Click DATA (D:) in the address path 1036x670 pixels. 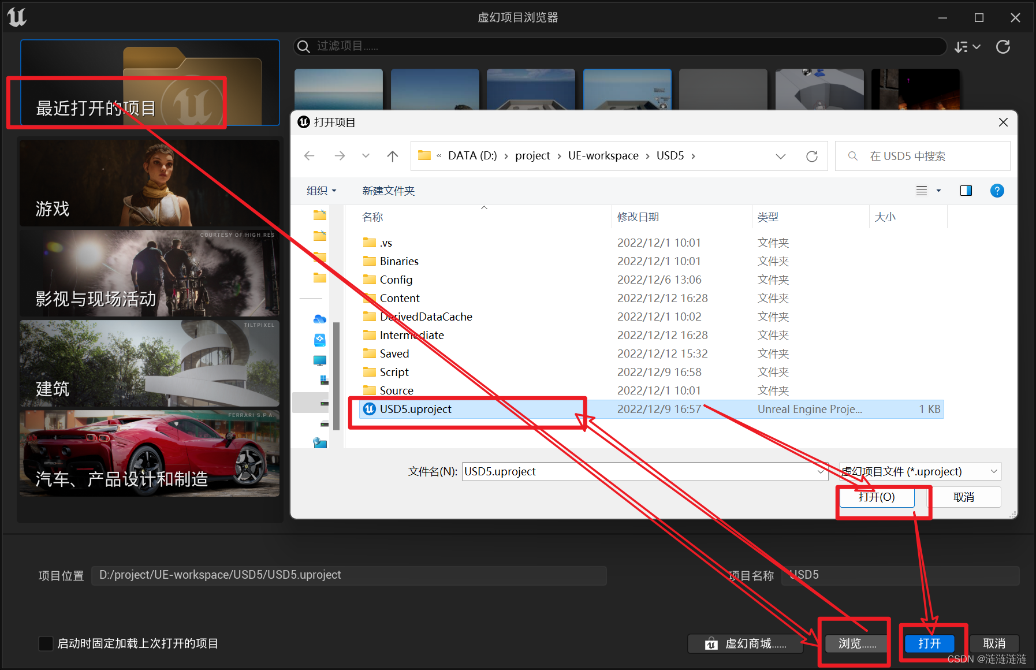472,156
